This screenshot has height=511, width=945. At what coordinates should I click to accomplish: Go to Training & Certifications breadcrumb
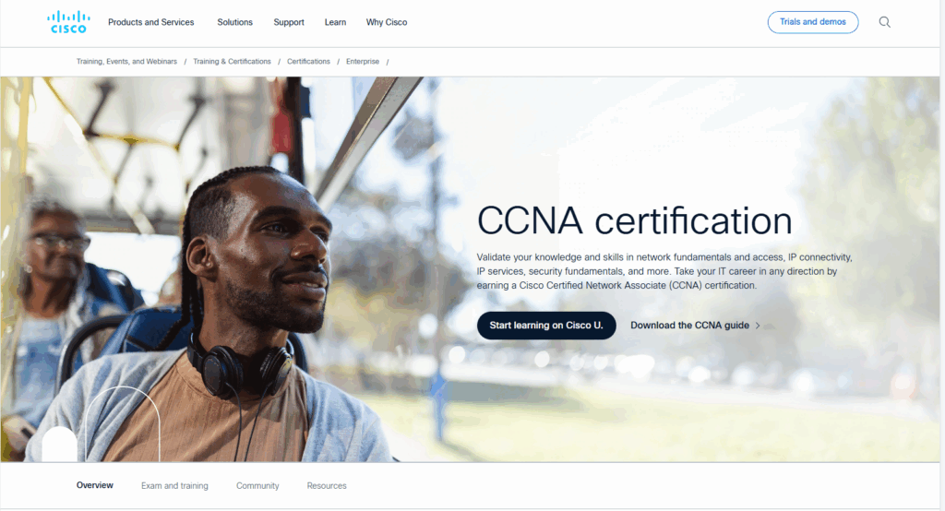click(232, 62)
